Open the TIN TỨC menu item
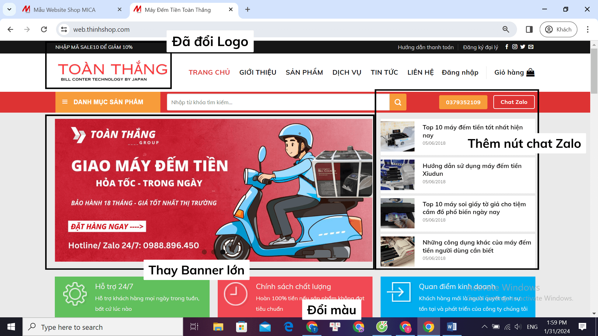598x336 pixels. (384, 72)
